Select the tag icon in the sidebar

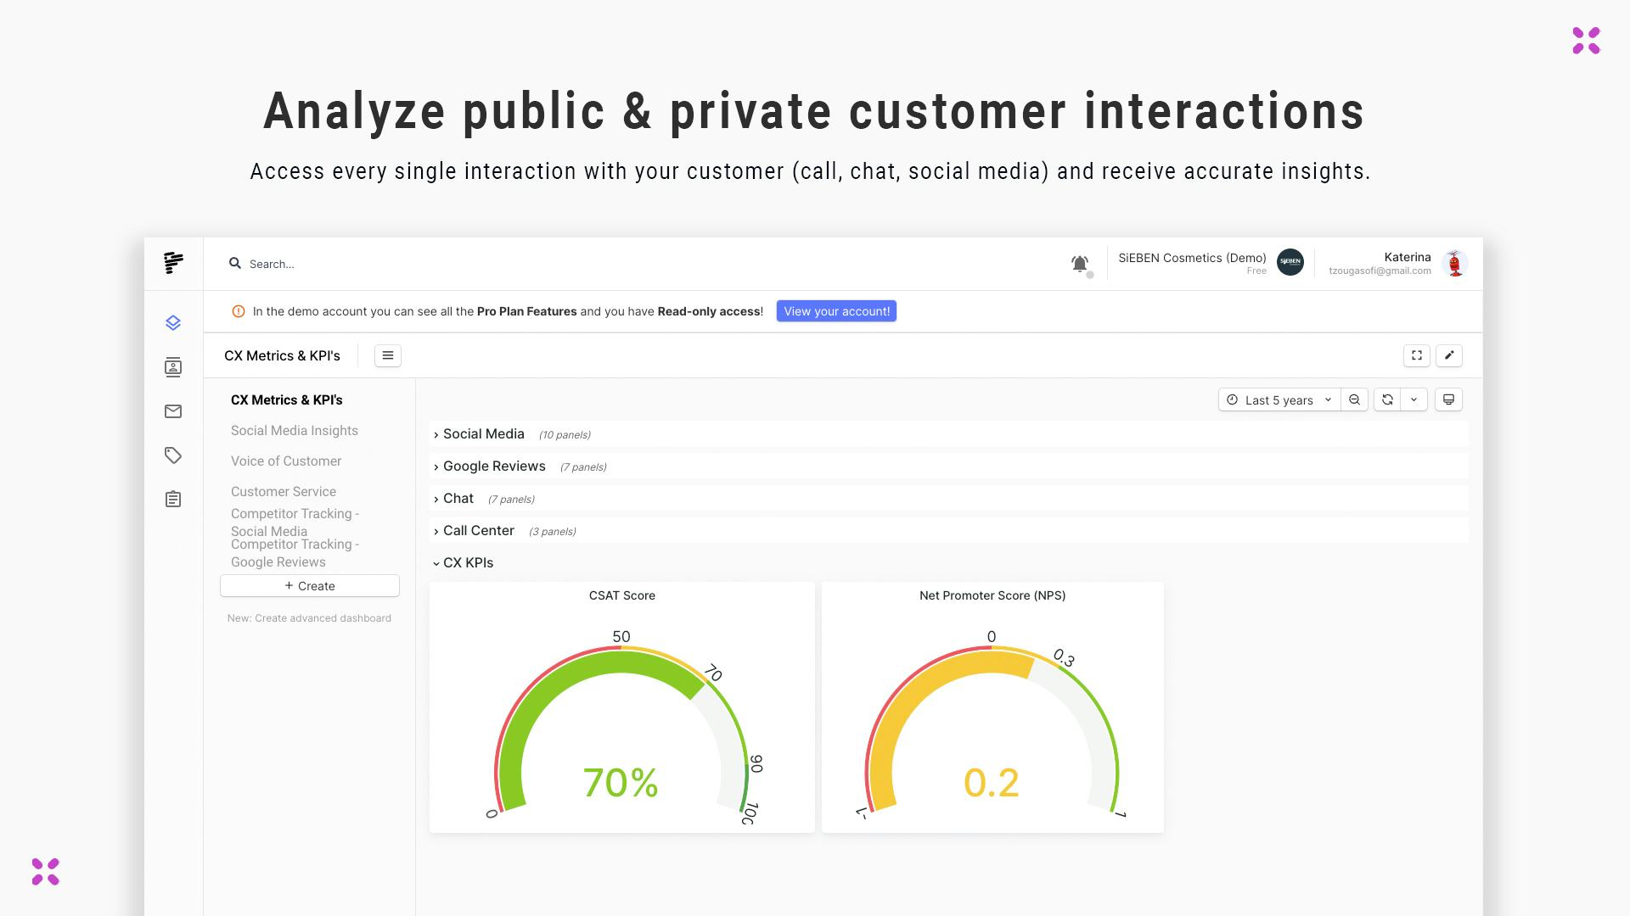pyautogui.click(x=173, y=455)
